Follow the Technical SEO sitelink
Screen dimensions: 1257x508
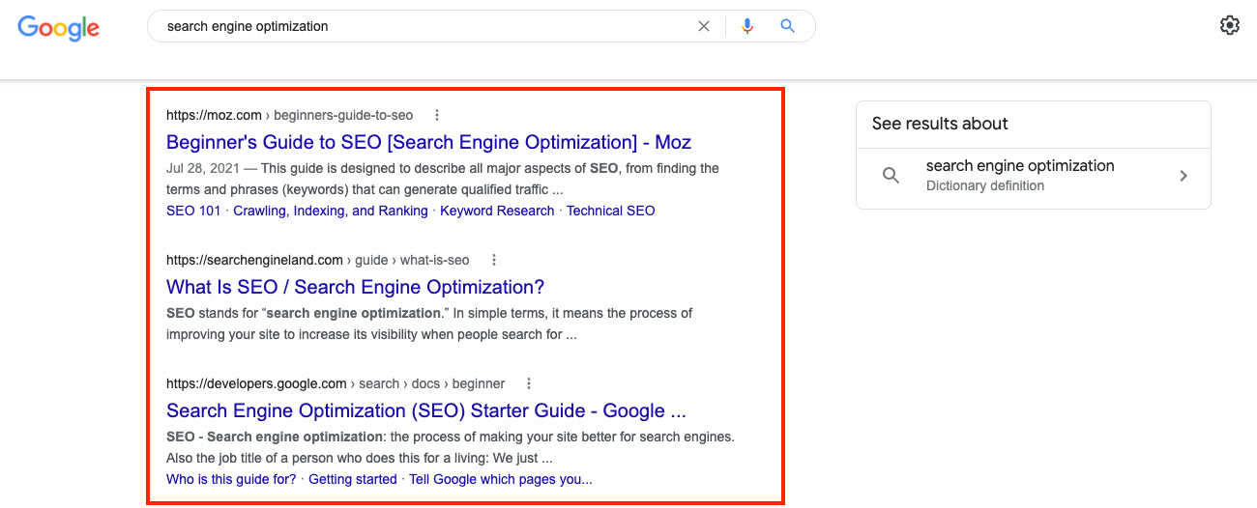coord(611,211)
